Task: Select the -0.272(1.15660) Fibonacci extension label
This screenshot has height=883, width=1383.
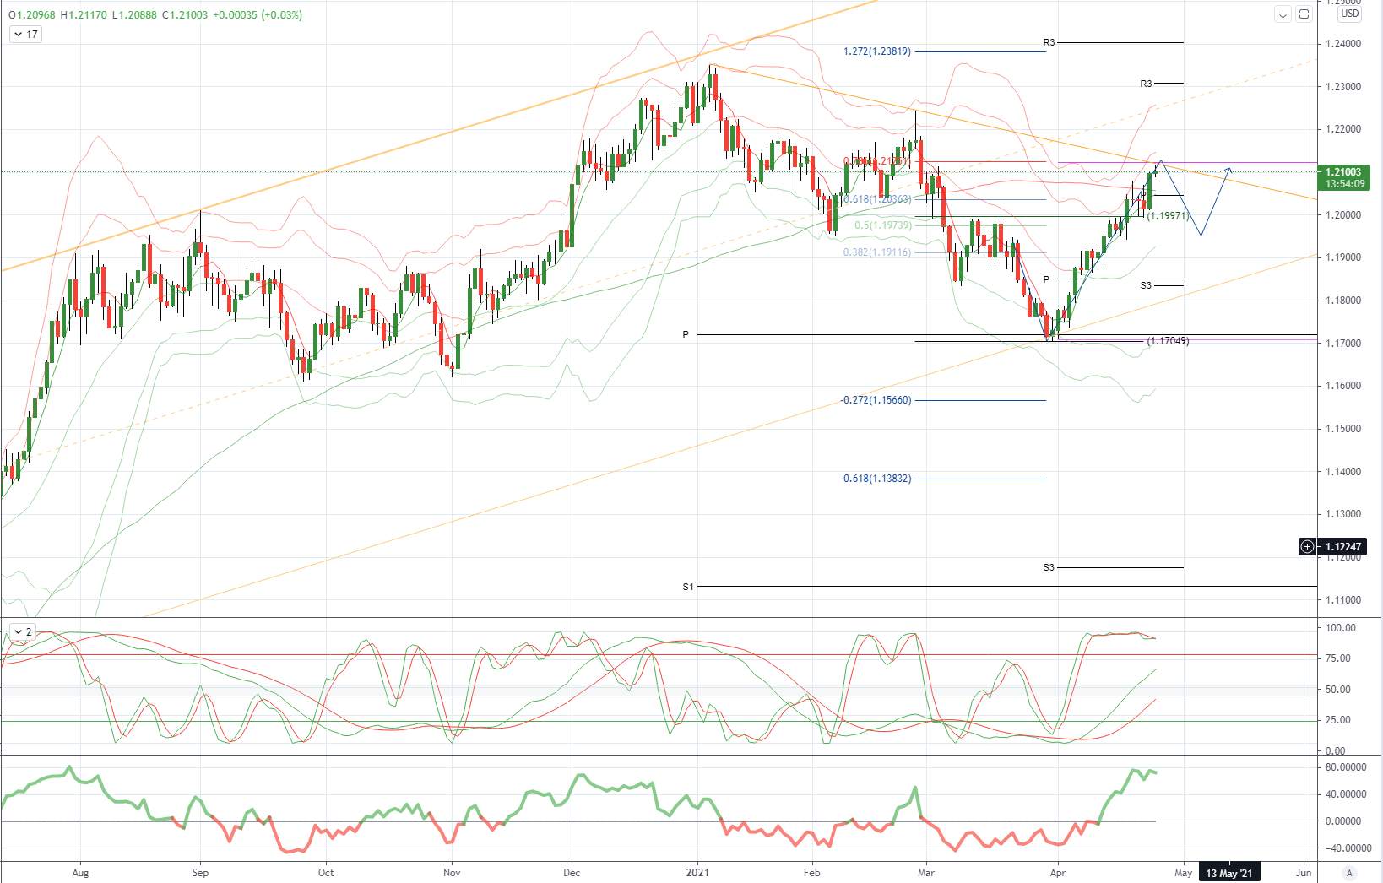Action: (x=876, y=400)
